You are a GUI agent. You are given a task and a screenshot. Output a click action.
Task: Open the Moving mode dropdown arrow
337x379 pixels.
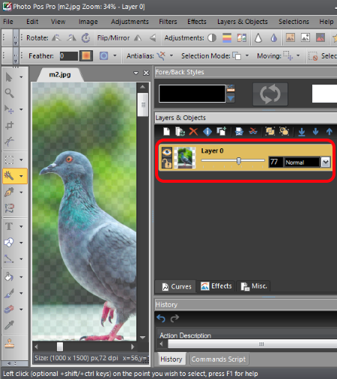298,55
